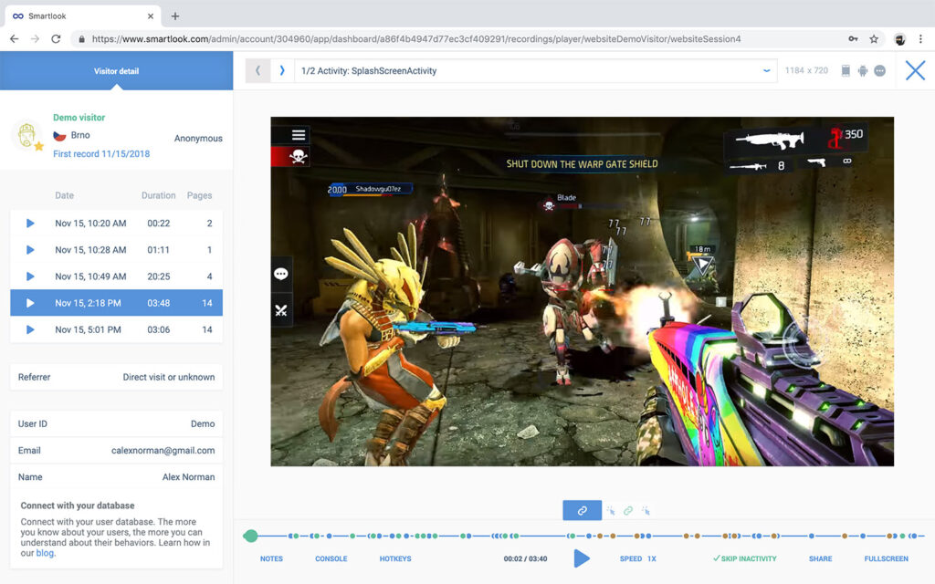
Task: Click the 1184 x 720 resolution label
Action: 806,70
